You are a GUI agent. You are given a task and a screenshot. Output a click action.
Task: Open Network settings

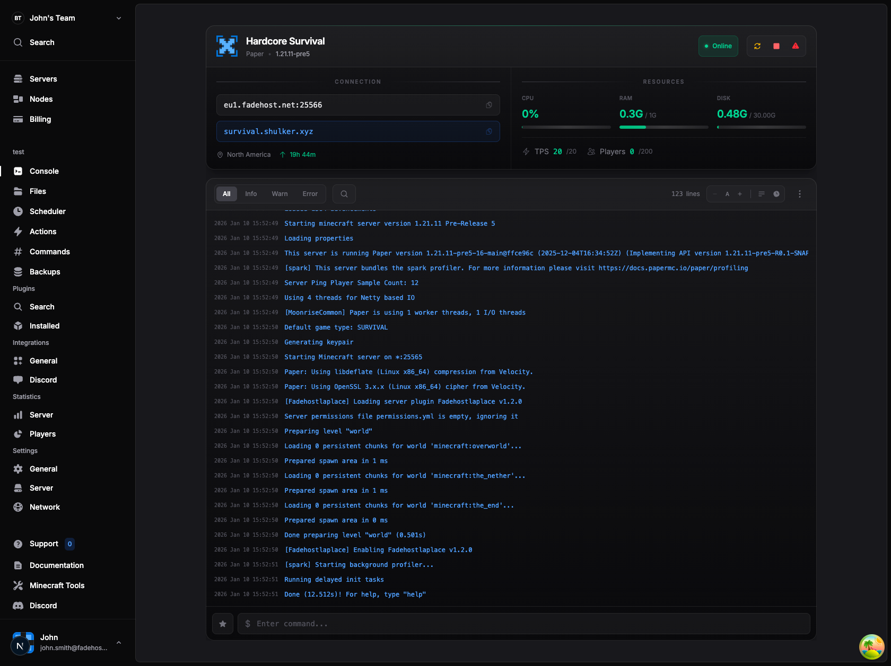pos(67,507)
